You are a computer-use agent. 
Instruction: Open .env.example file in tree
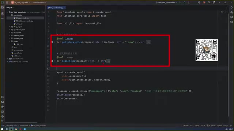click(x=17, y=50)
